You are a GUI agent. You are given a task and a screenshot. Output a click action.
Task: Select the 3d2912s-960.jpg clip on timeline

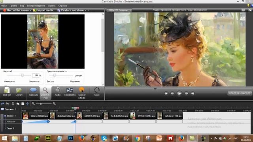(x=89, y=116)
